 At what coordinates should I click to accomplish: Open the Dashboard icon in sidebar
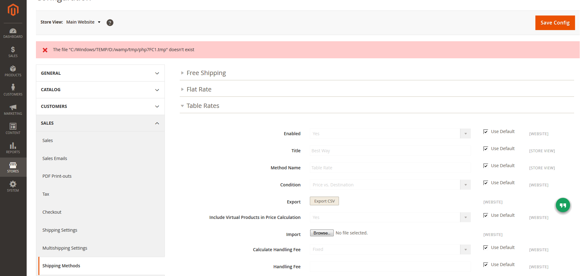click(13, 33)
